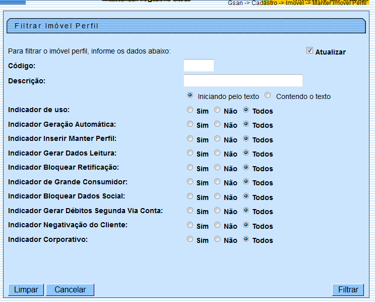Choose Todos for Indicador de uso
This screenshot has width=375, height=302.
point(246,110)
